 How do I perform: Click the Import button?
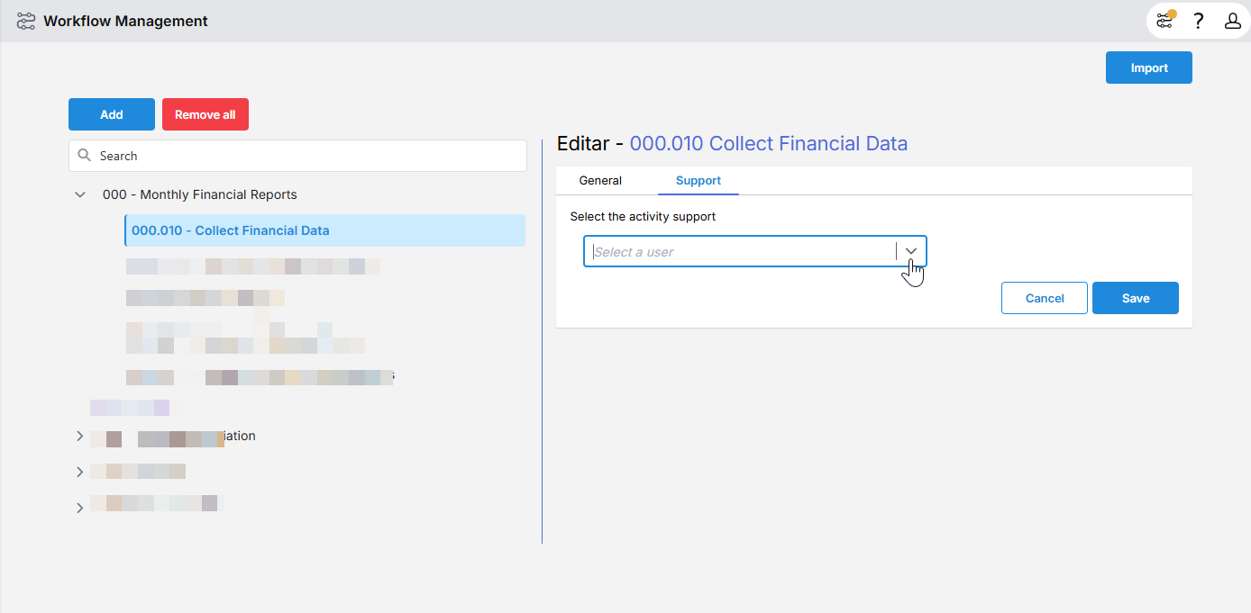[1148, 68]
